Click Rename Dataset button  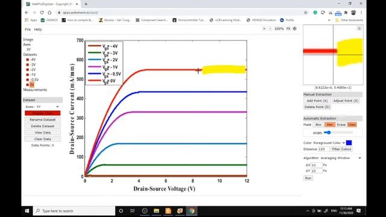pyautogui.click(x=43, y=119)
